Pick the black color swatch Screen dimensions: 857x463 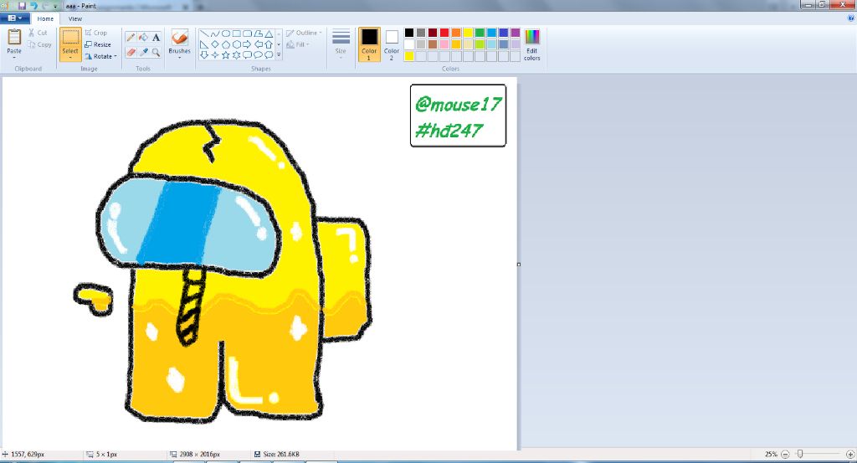tap(408, 33)
